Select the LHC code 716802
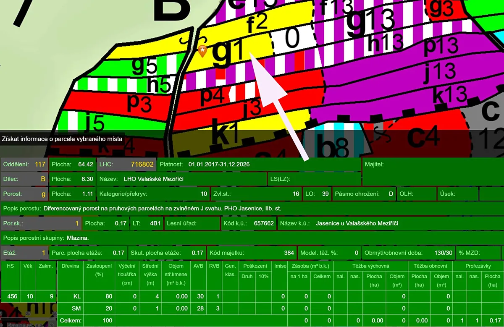Image resolution: width=504 pixels, height=327 pixels. point(142,164)
